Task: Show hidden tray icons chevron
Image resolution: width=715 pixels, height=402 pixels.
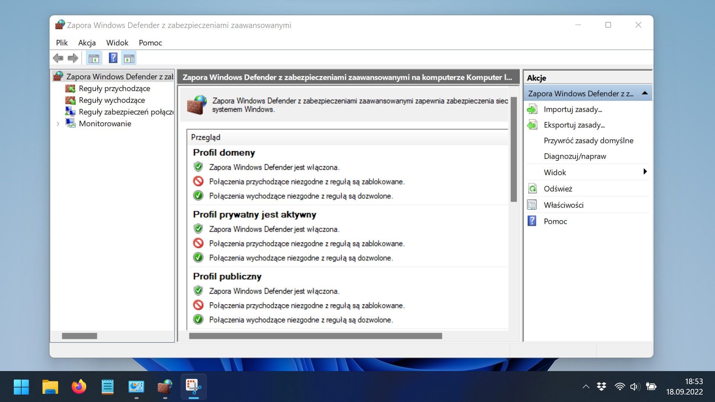Action: tap(586, 387)
